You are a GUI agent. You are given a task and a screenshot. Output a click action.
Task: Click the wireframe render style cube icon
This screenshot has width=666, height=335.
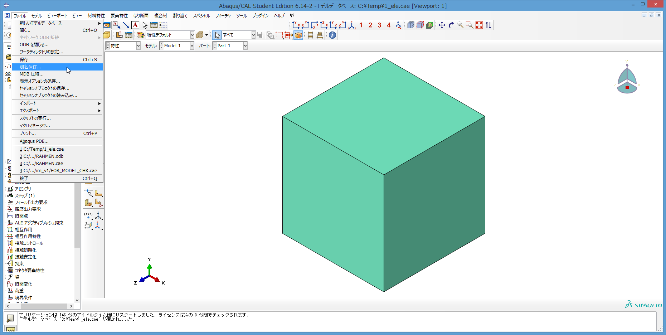200,35
